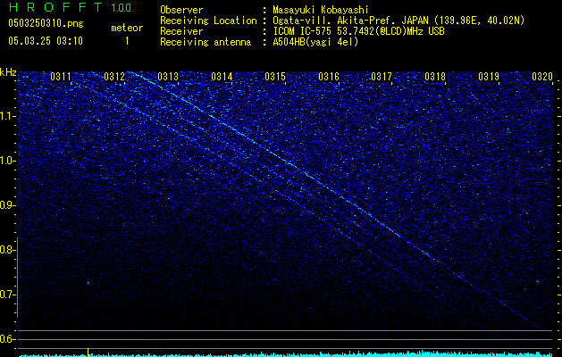The width and height of the screenshot is (562, 357).
Task: Click the 0319 time marker
Action: coord(489,77)
